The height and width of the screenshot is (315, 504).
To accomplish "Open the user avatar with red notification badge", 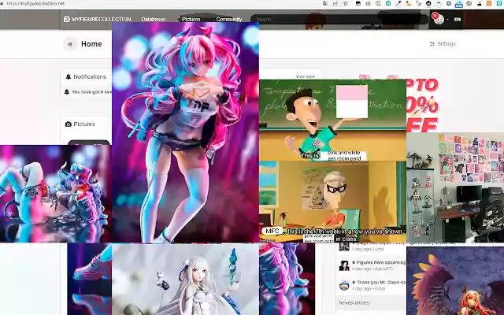I will click(x=438, y=19).
